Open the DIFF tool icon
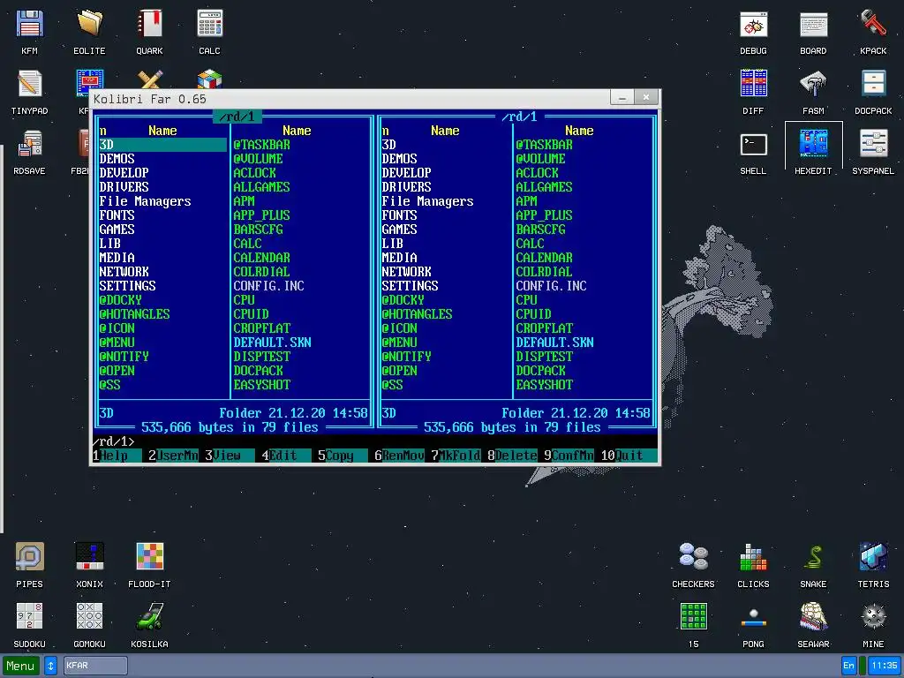The height and width of the screenshot is (678, 904). click(x=754, y=92)
